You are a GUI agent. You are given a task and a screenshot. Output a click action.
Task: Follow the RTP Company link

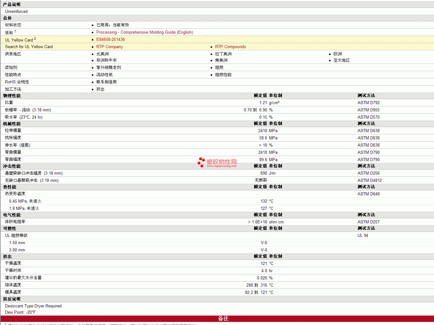coord(110,47)
